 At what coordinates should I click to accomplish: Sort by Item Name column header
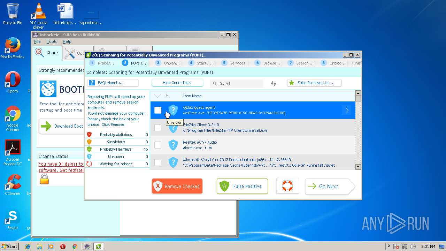tap(192, 96)
